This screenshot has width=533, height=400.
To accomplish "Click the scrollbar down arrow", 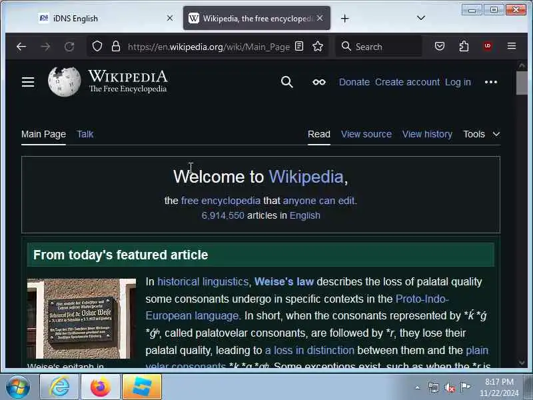I will click(522, 363).
